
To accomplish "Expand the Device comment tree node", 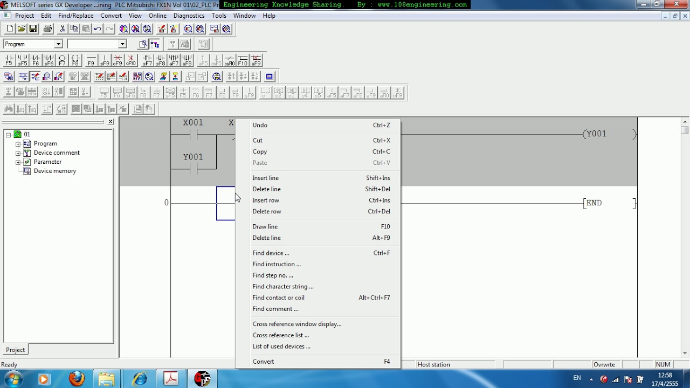I will pos(18,153).
